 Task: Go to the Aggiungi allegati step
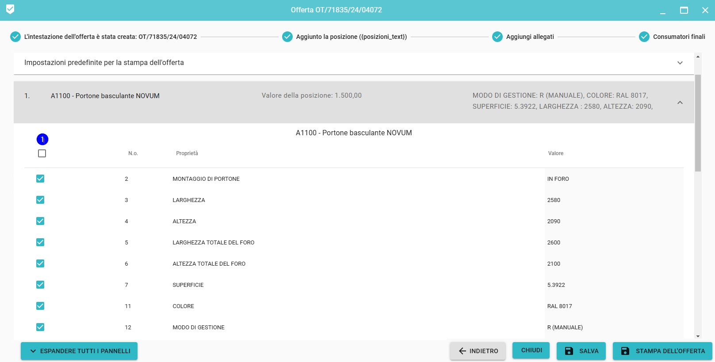click(530, 37)
